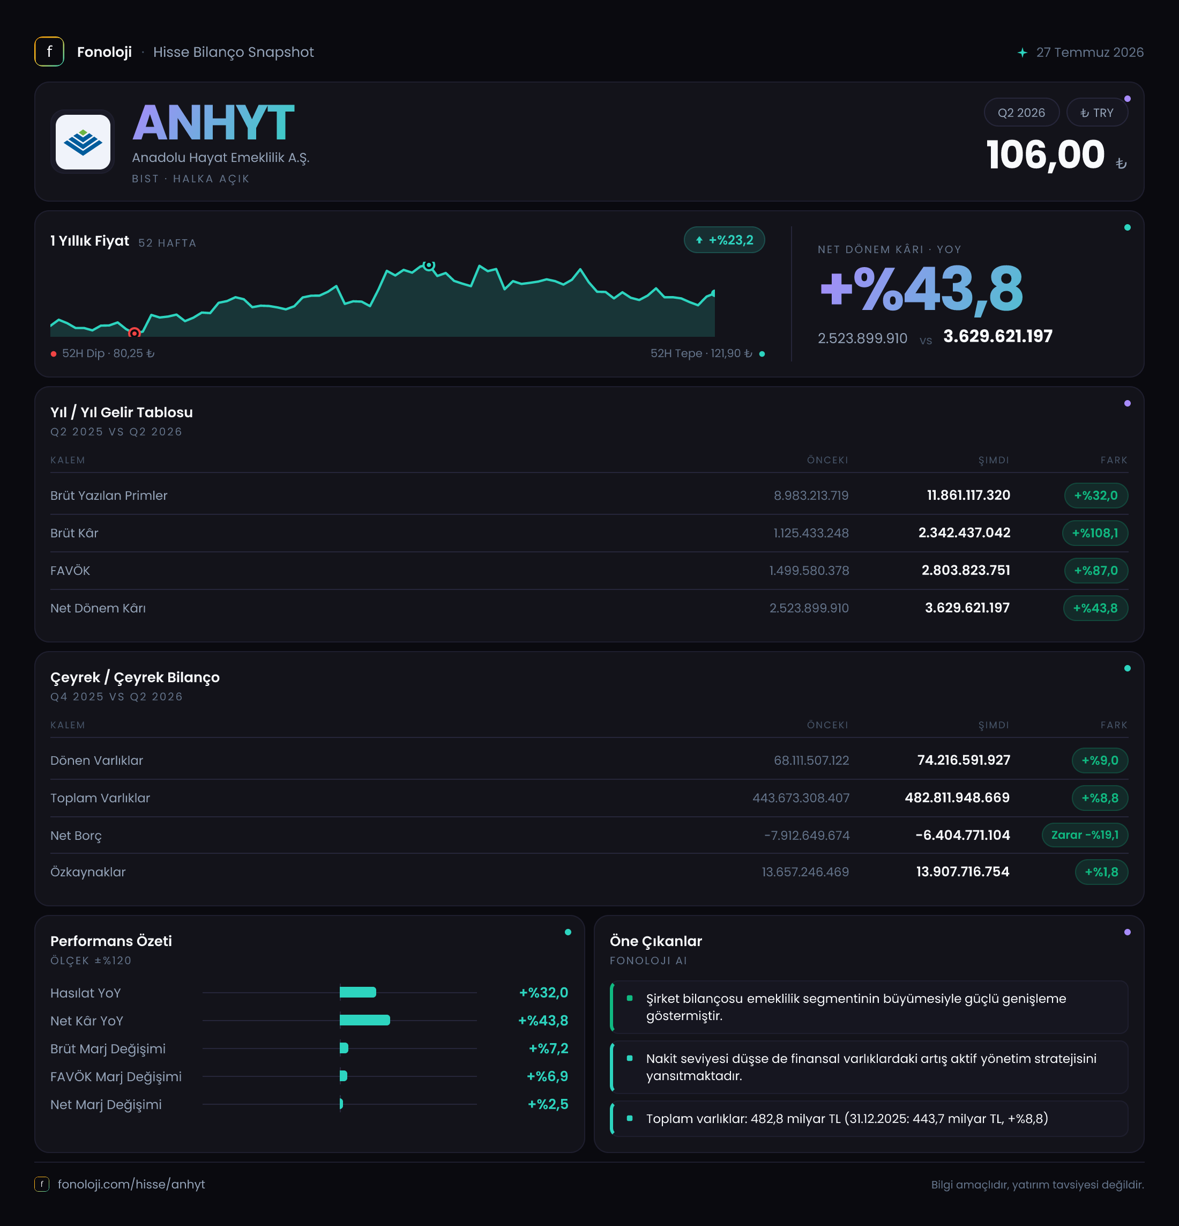Click the +%9,0 Dönen Varlıklar badge
Viewport: 1179px width, 1226px height.
[1100, 760]
